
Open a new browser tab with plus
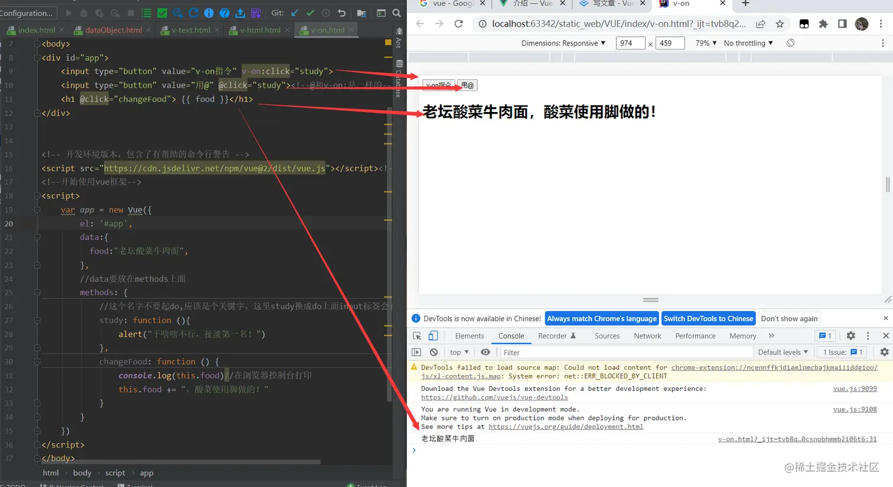tap(745, 4)
